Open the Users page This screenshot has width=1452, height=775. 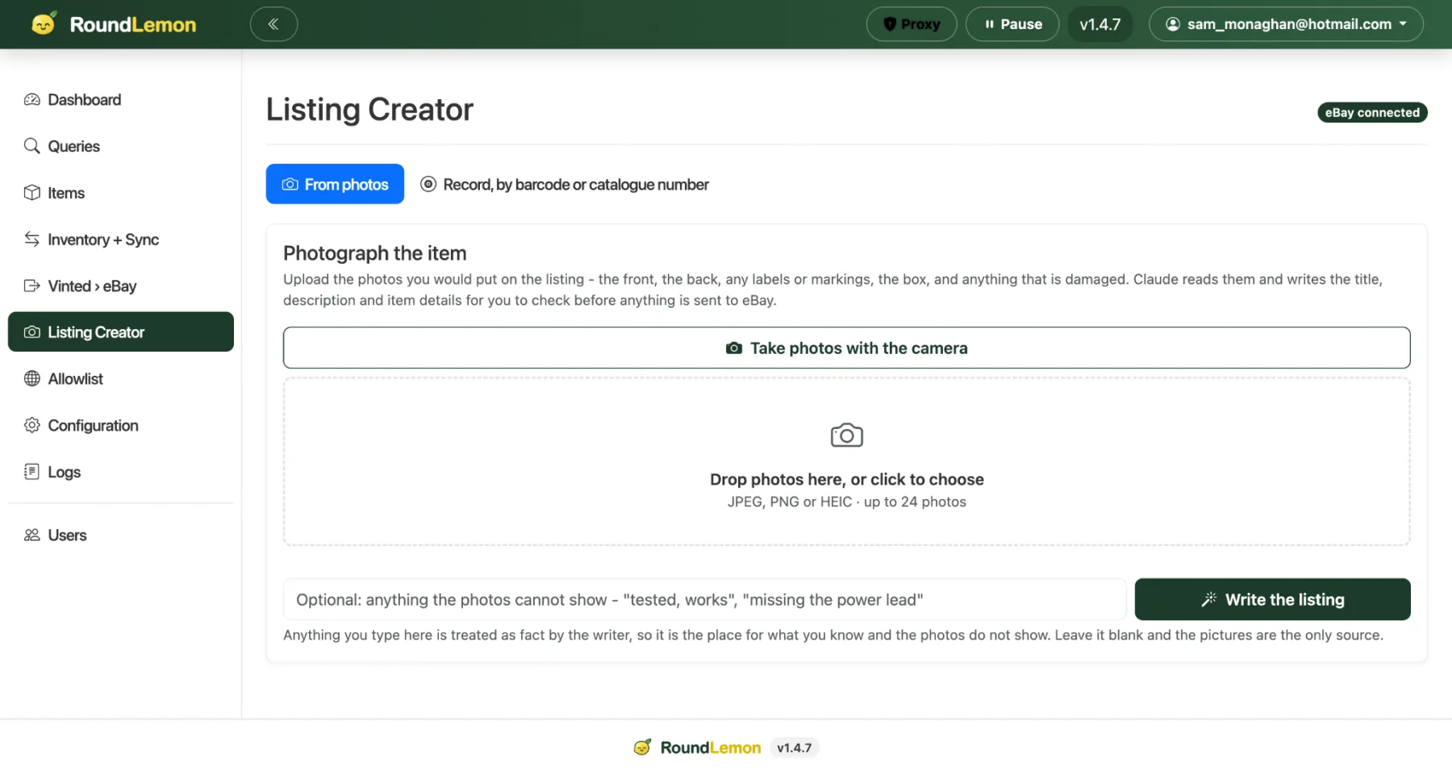coord(121,535)
